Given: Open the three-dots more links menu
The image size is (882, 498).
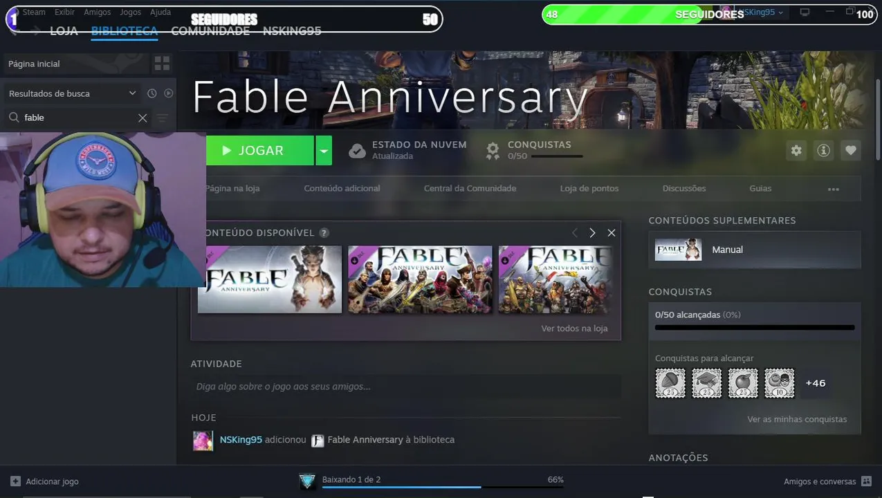Looking at the screenshot, I should click(834, 189).
